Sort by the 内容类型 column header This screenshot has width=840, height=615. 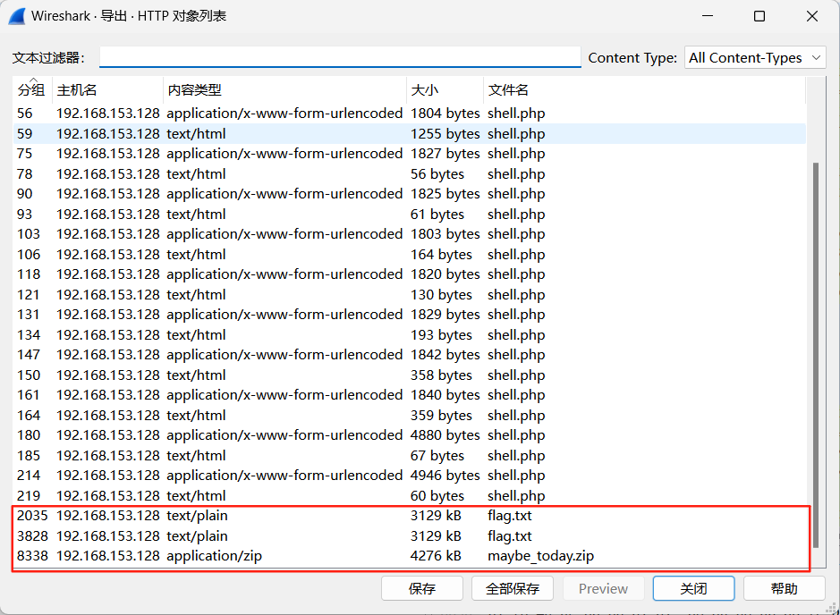click(194, 90)
